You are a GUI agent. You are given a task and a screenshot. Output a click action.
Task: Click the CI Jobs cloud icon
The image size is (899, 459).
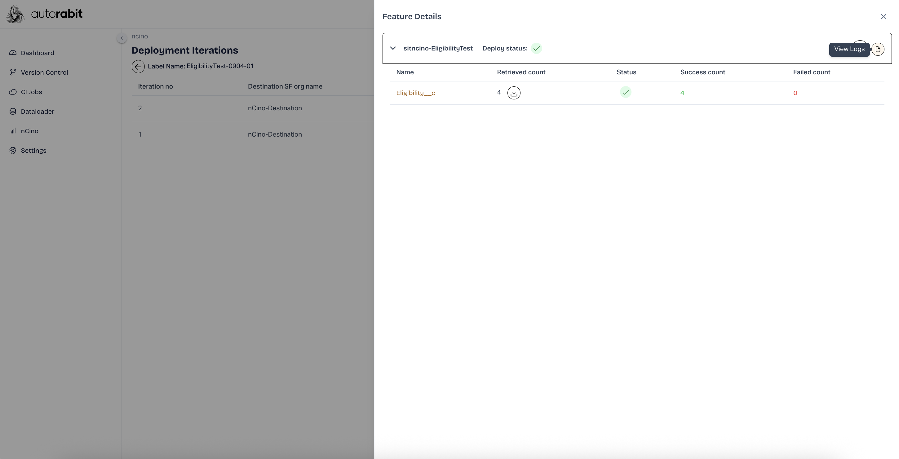tap(13, 92)
